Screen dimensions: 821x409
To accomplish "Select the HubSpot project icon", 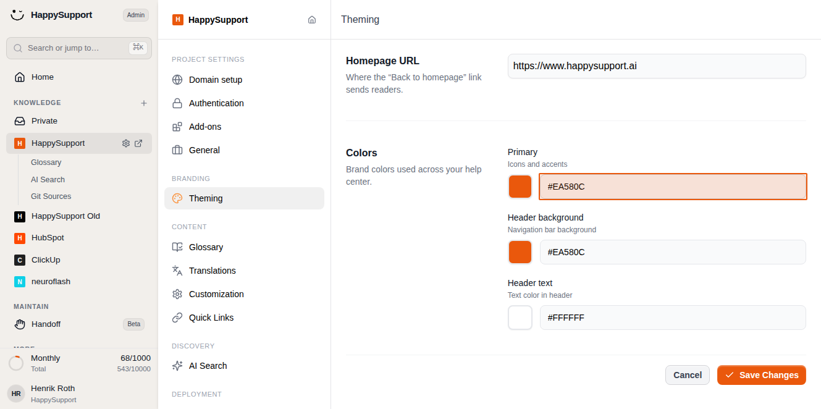I will tap(20, 238).
